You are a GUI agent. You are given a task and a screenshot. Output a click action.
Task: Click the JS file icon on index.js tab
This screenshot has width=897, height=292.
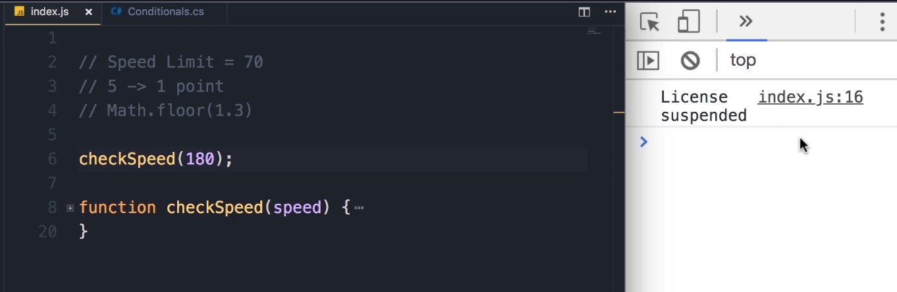click(19, 12)
